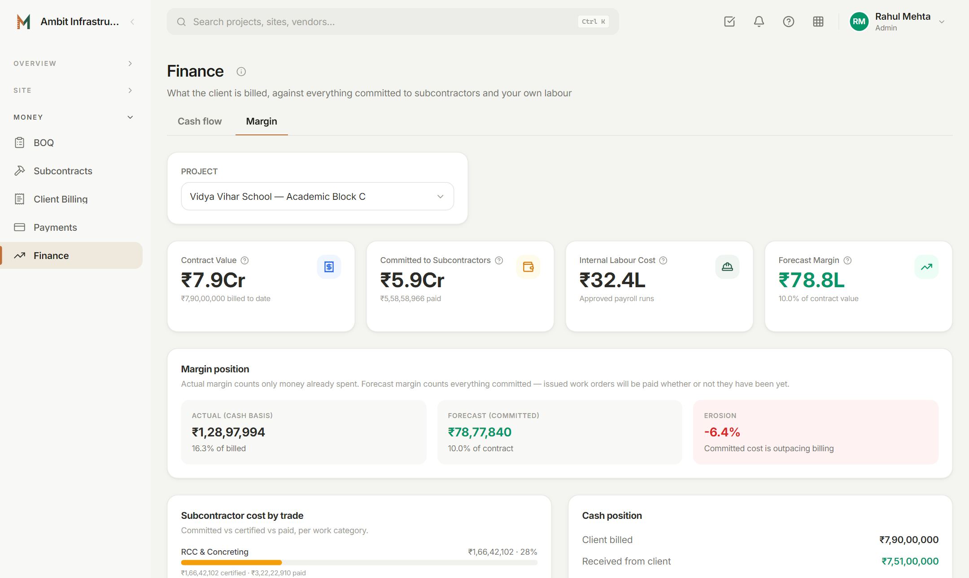
Task: Click the Contract Value help icon
Action: tap(244, 260)
